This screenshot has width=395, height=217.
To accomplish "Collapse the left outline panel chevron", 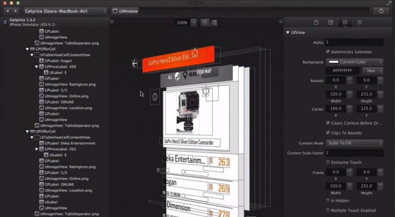I will pos(112,22).
